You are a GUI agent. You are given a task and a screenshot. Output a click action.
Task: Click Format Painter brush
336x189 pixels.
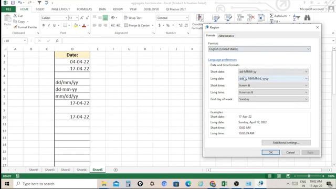tap(15, 27)
